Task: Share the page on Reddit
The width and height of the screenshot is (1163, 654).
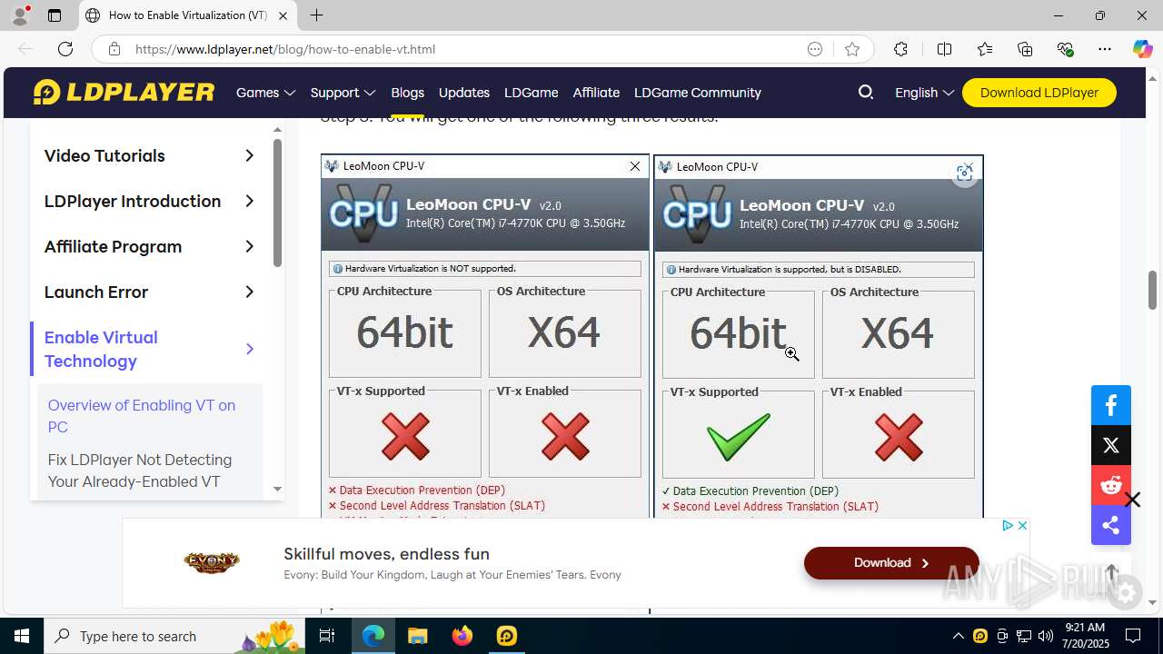Action: pos(1111,485)
